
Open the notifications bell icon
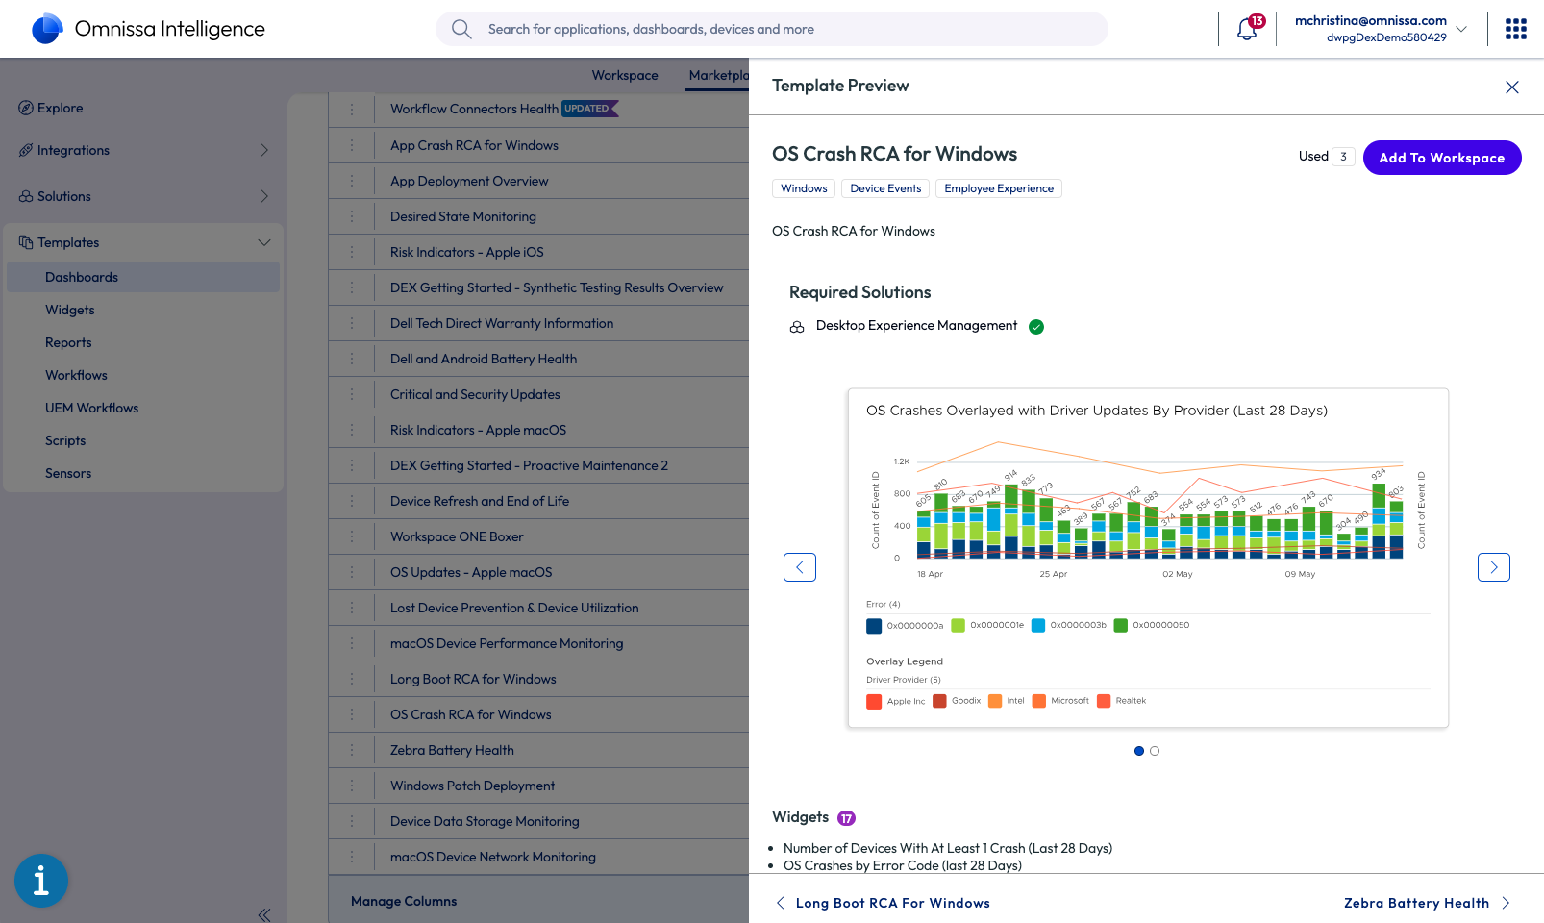(1247, 29)
